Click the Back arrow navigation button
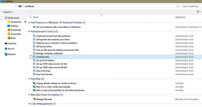Viewport: 202px width, 107px height. pos(3,6)
